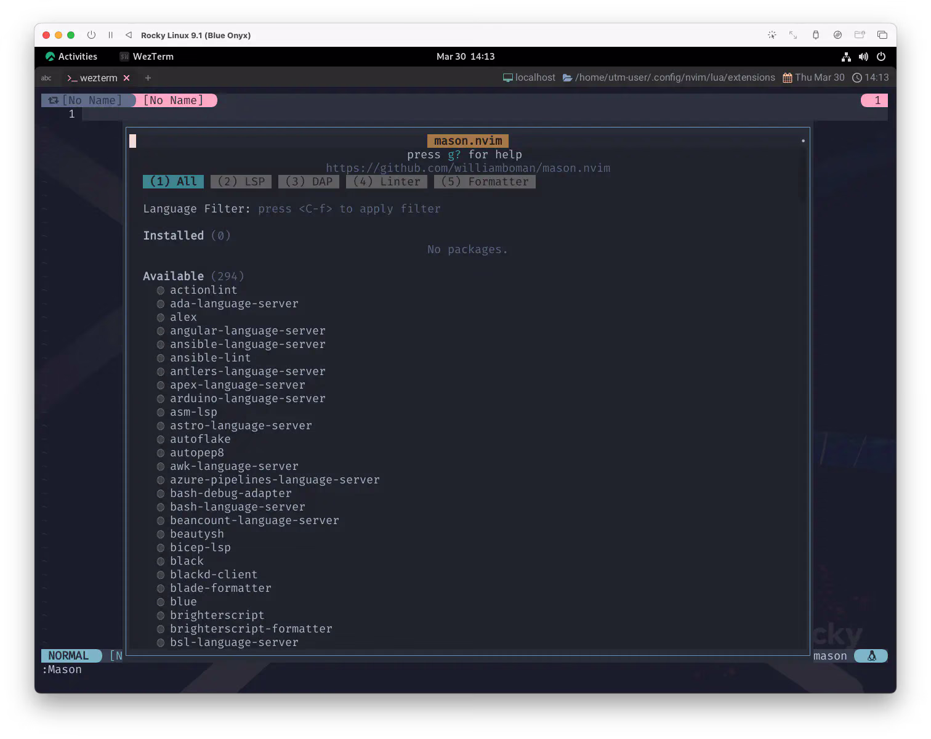Click the mason.nvim title header
This screenshot has width=931, height=739.
[468, 141]
